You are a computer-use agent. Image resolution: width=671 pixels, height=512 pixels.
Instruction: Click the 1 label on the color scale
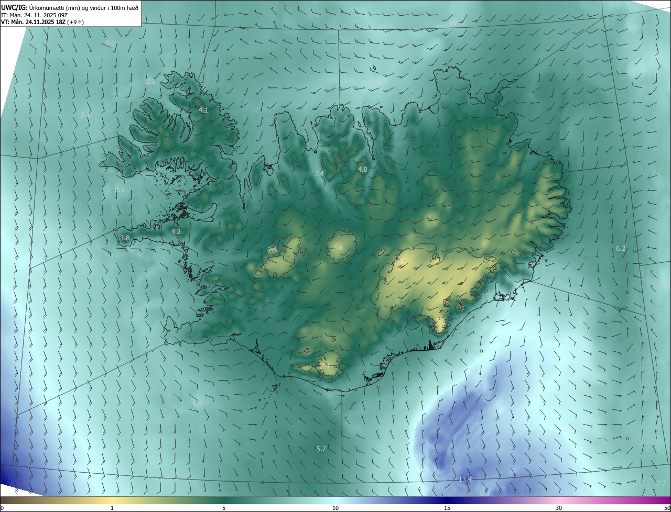click(112, 508)
